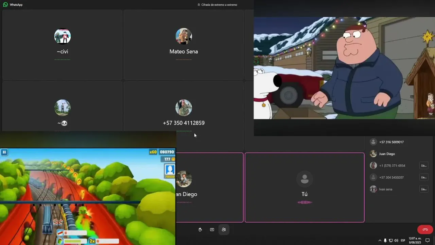Screen dimensions: 435x245
Task: Click avatar next to +57 316 5009017 in list
Action: [373, 142]
